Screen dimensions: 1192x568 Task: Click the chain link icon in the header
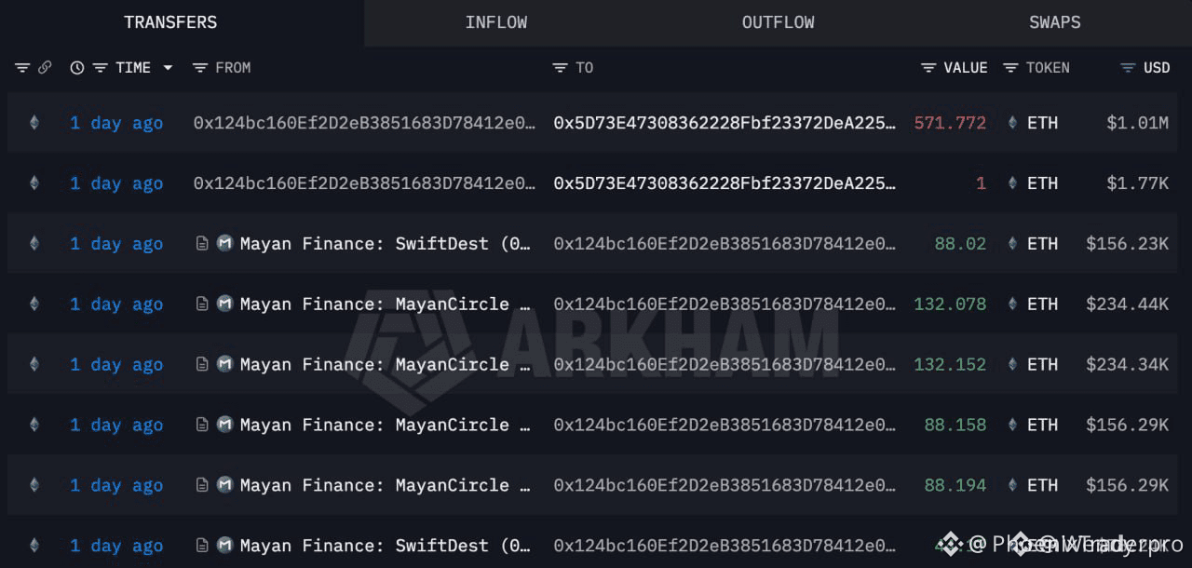tap(45, 68)
